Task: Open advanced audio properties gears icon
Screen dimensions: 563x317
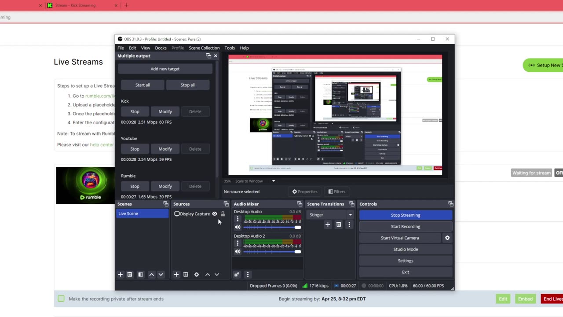Action: click(x=237, y=274)
